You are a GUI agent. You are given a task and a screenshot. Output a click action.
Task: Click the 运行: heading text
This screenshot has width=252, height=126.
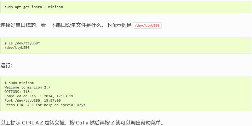tap(6, 66)
